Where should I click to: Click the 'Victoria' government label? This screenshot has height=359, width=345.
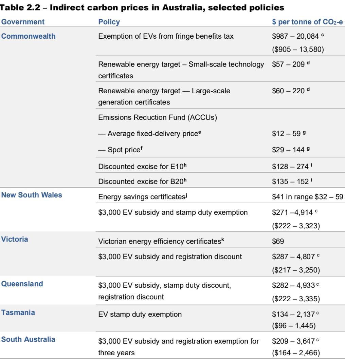coord(15,239)
